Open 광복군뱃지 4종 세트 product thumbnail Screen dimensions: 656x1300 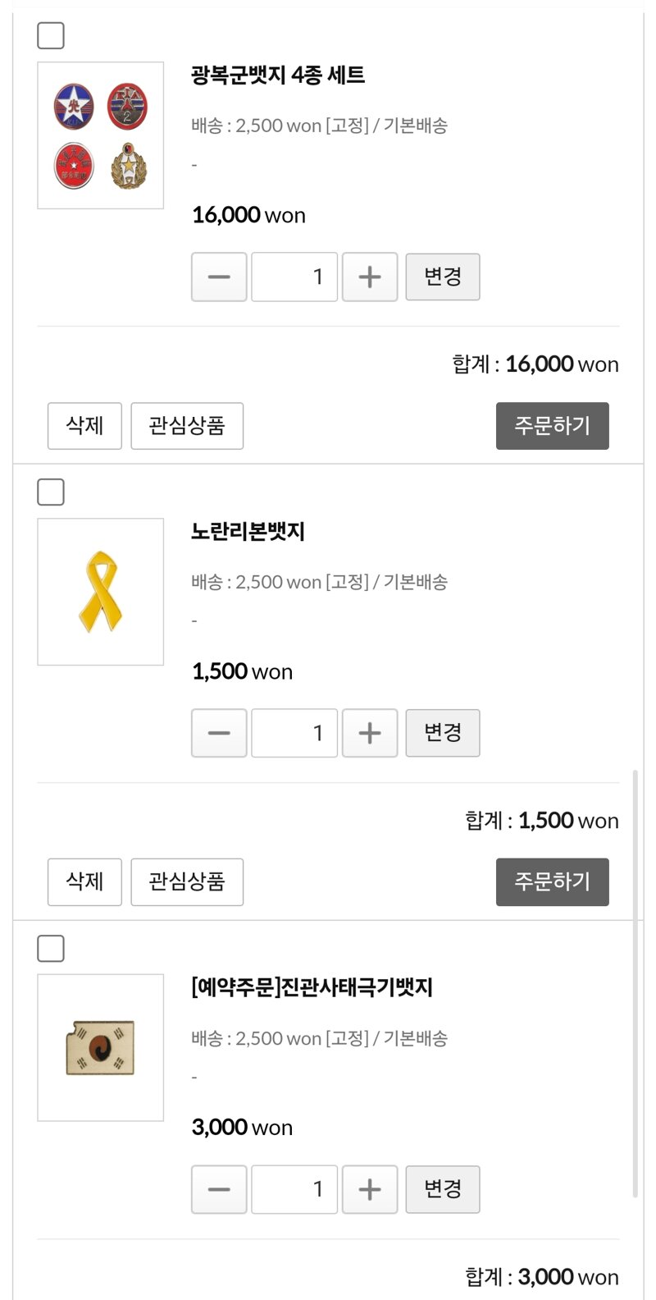pos(101,135)
